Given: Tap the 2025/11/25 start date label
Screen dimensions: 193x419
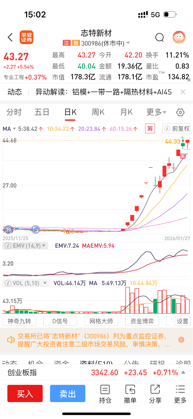Looking at the screenshot, I should coord(16,238).
